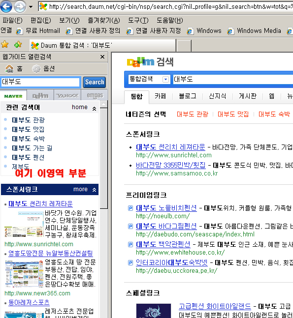Switch sidebar to the Daum tab
Viewport: 293px width, 318px height.
(x=40, y=96)
